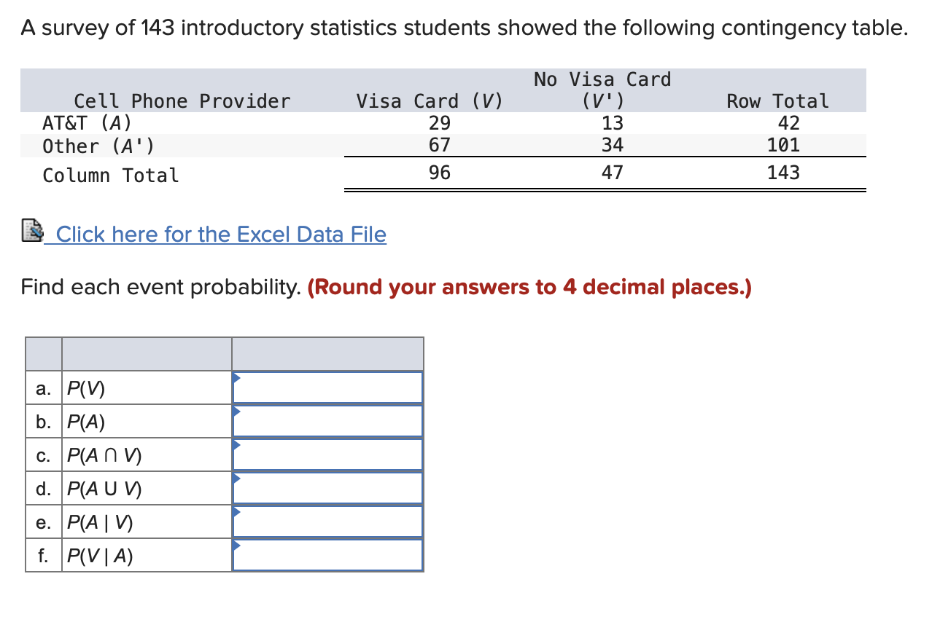The image size is (932, 622).
Task: Click the Cell Phone Provider header
Action: tap(181, 101)
